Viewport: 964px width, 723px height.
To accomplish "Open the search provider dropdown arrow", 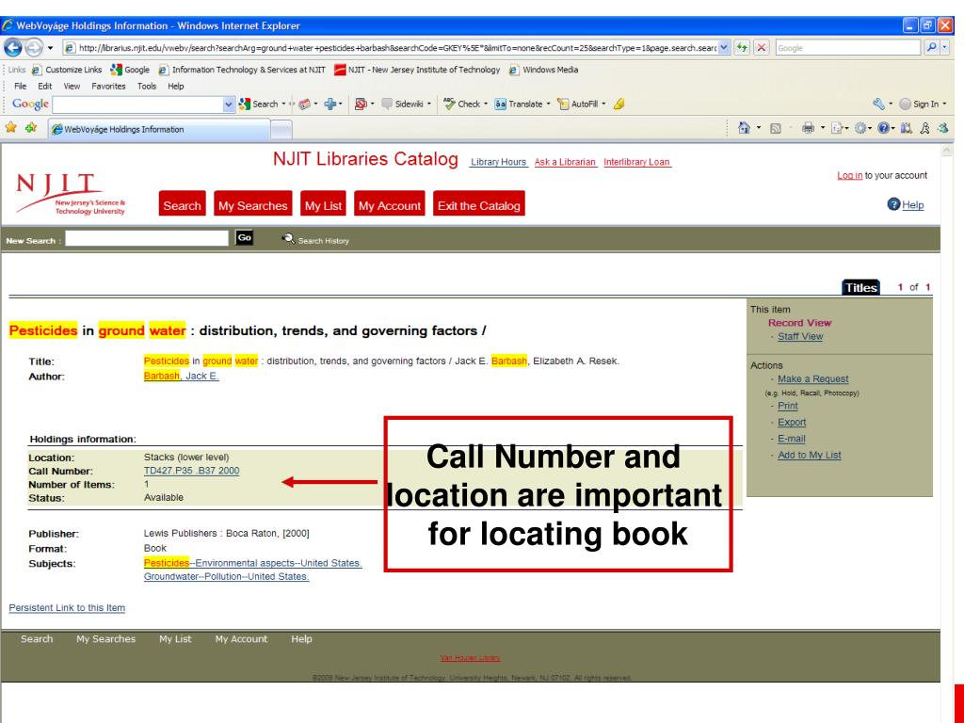I will [945, 47].
